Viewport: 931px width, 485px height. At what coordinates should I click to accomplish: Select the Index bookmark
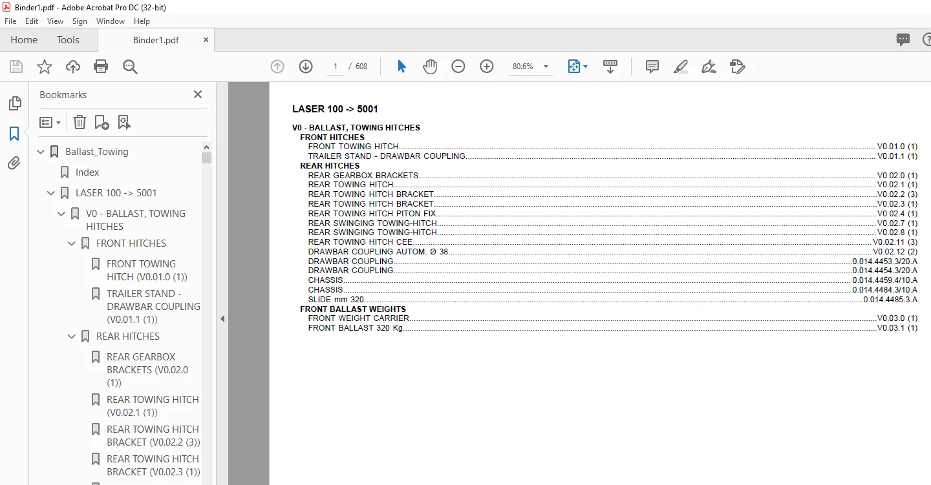pos(87,172)
